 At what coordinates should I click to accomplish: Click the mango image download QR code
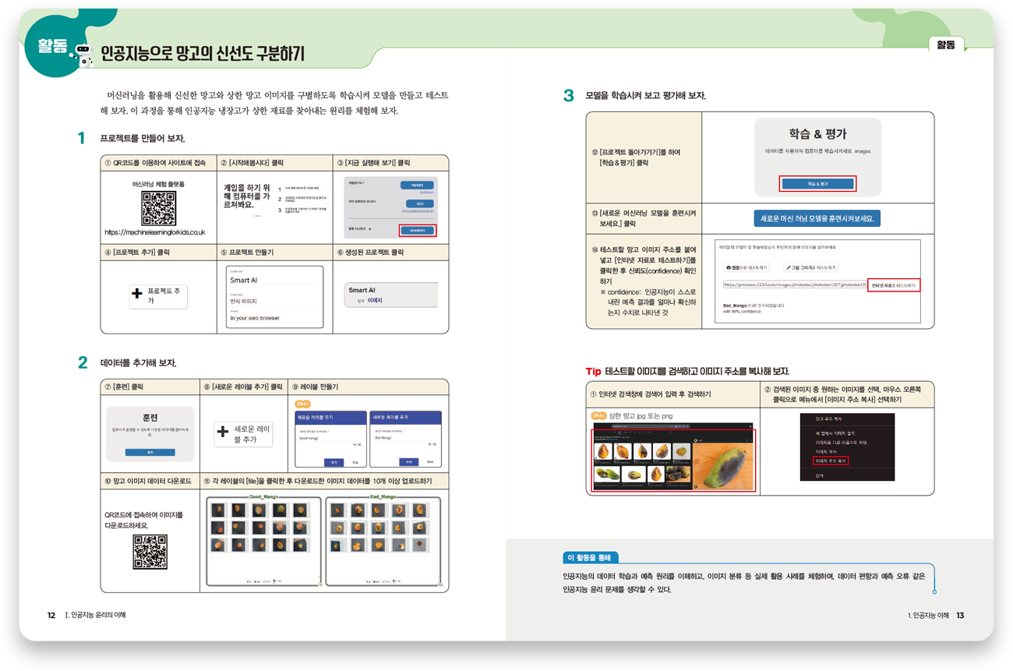coord(150,552)
